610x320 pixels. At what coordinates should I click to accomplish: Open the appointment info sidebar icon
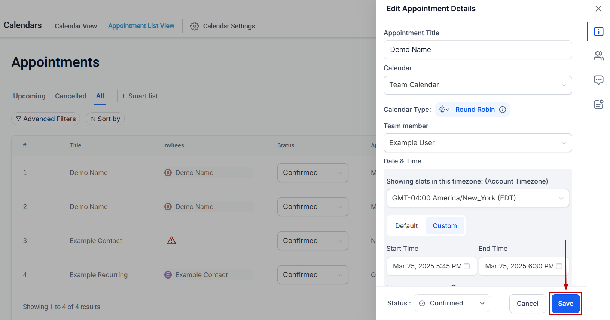coord(598,31)
